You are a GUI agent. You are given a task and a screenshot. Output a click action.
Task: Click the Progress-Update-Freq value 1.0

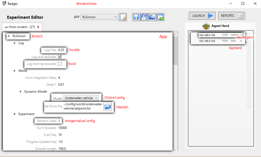coord(60,142)
